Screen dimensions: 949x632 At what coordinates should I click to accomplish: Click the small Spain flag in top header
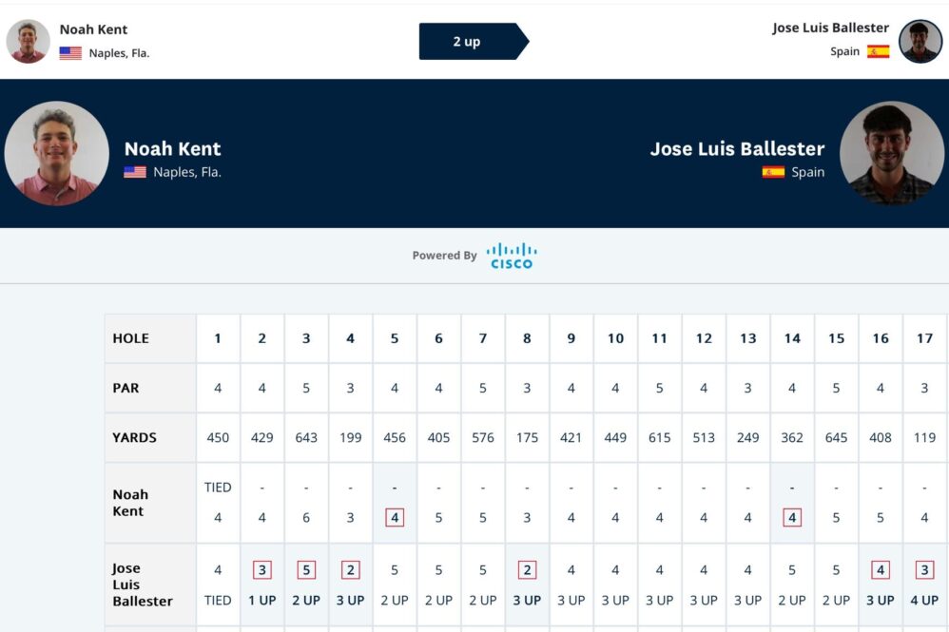tap(878, 51)
